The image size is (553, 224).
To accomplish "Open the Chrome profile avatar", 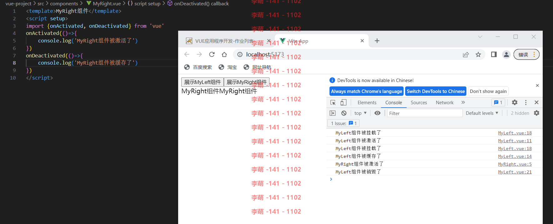I will point(506,55).
